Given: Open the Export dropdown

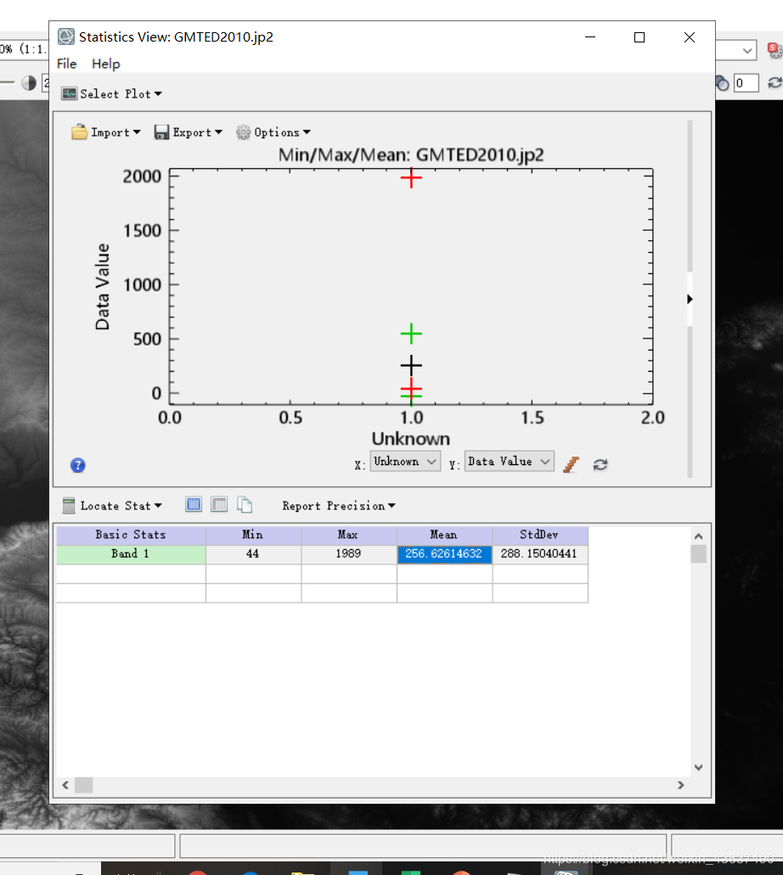Looking at the screenshot, I should click(x=188, y=132).
